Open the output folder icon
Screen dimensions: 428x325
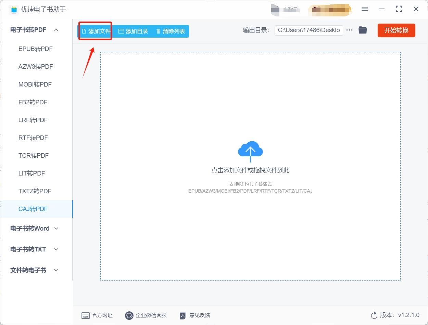click(x=363, y=30)
